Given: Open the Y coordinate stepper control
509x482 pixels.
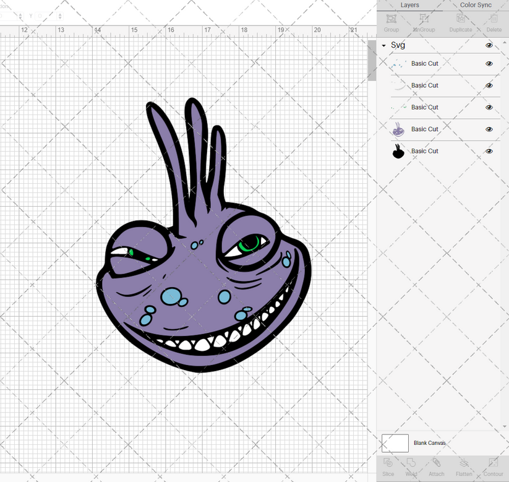Looking at the screenshot, I should [59, 16].
